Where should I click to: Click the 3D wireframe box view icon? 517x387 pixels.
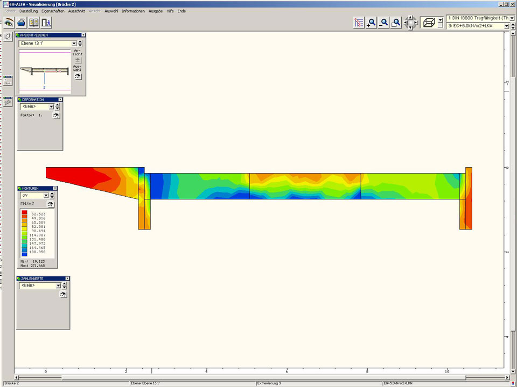(x=429, y=23)
